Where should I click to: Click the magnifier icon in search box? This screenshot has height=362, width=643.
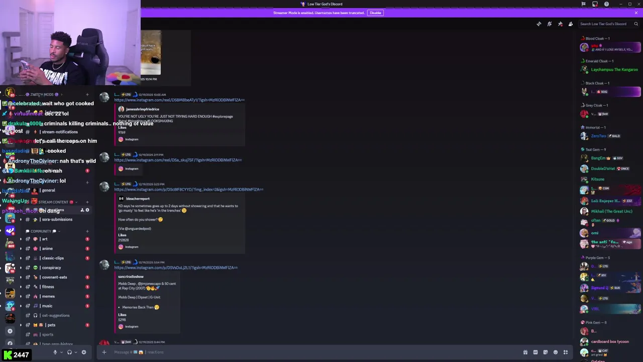pos(636,24)
